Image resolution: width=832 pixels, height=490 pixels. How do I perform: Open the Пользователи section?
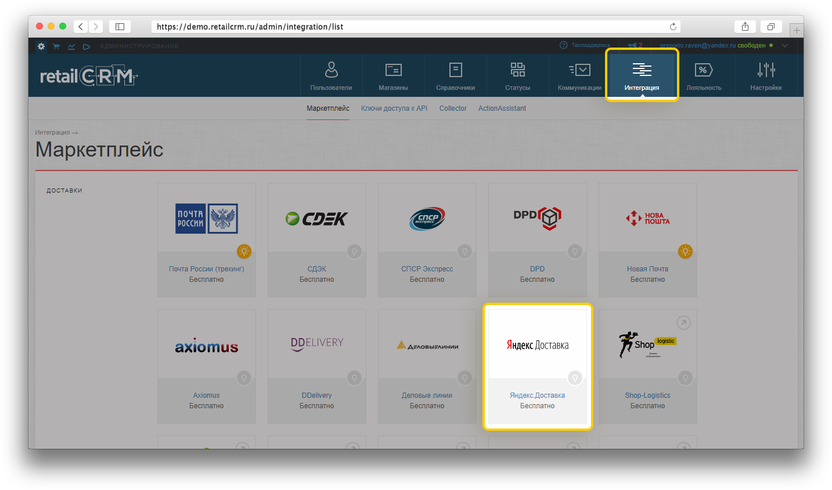[331, 76]
